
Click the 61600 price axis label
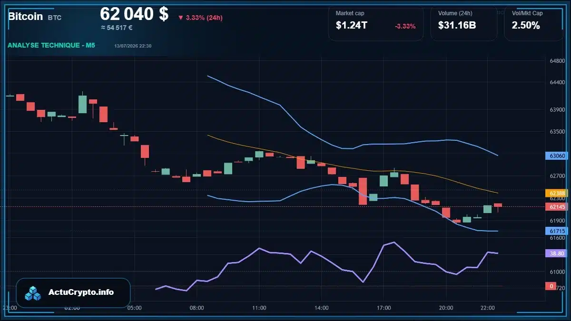click(557, 237)
